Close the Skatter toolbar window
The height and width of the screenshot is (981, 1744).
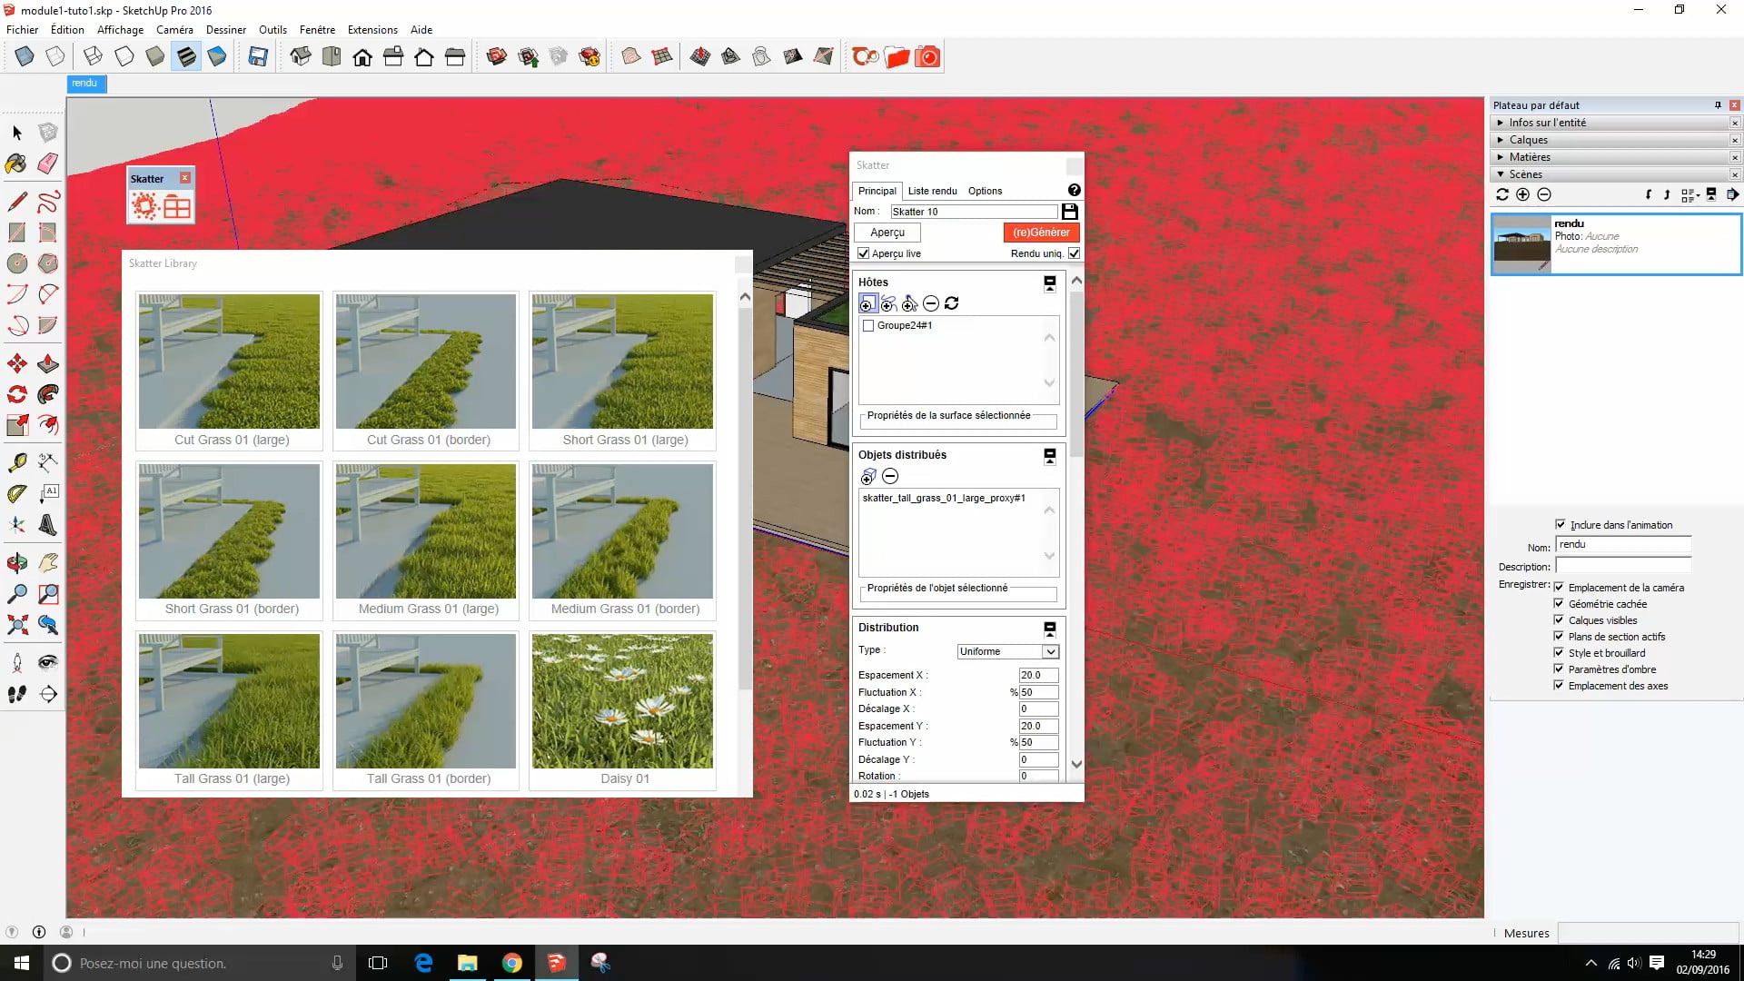185,178
